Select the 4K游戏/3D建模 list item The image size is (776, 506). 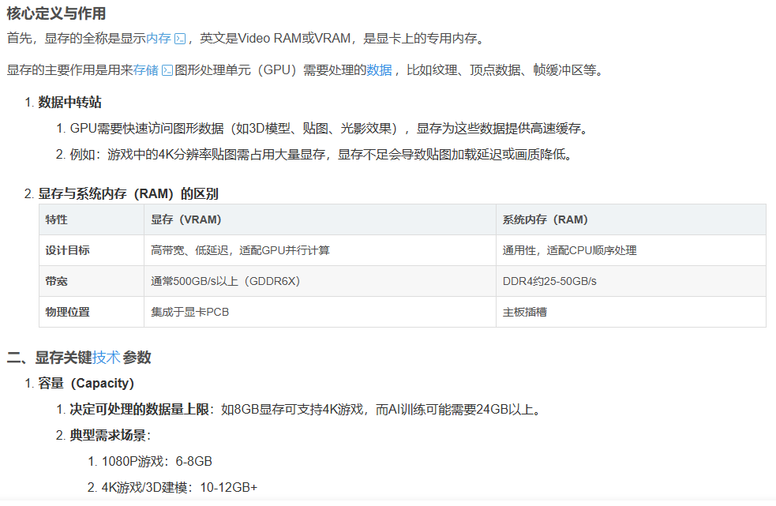pos(179,488)
